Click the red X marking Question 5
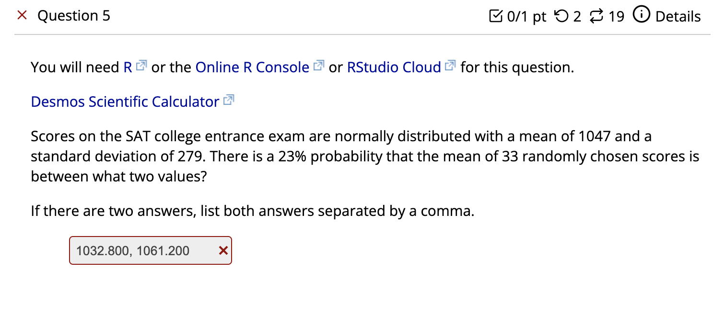The image size is (725, 316). click(22, 15)
